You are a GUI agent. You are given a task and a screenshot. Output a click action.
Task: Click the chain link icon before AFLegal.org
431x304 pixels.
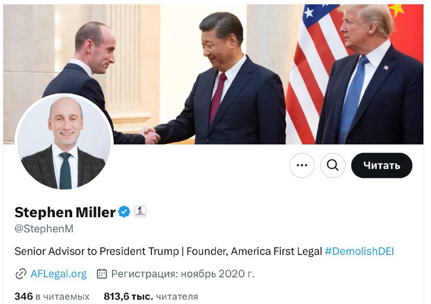[20, 274]
